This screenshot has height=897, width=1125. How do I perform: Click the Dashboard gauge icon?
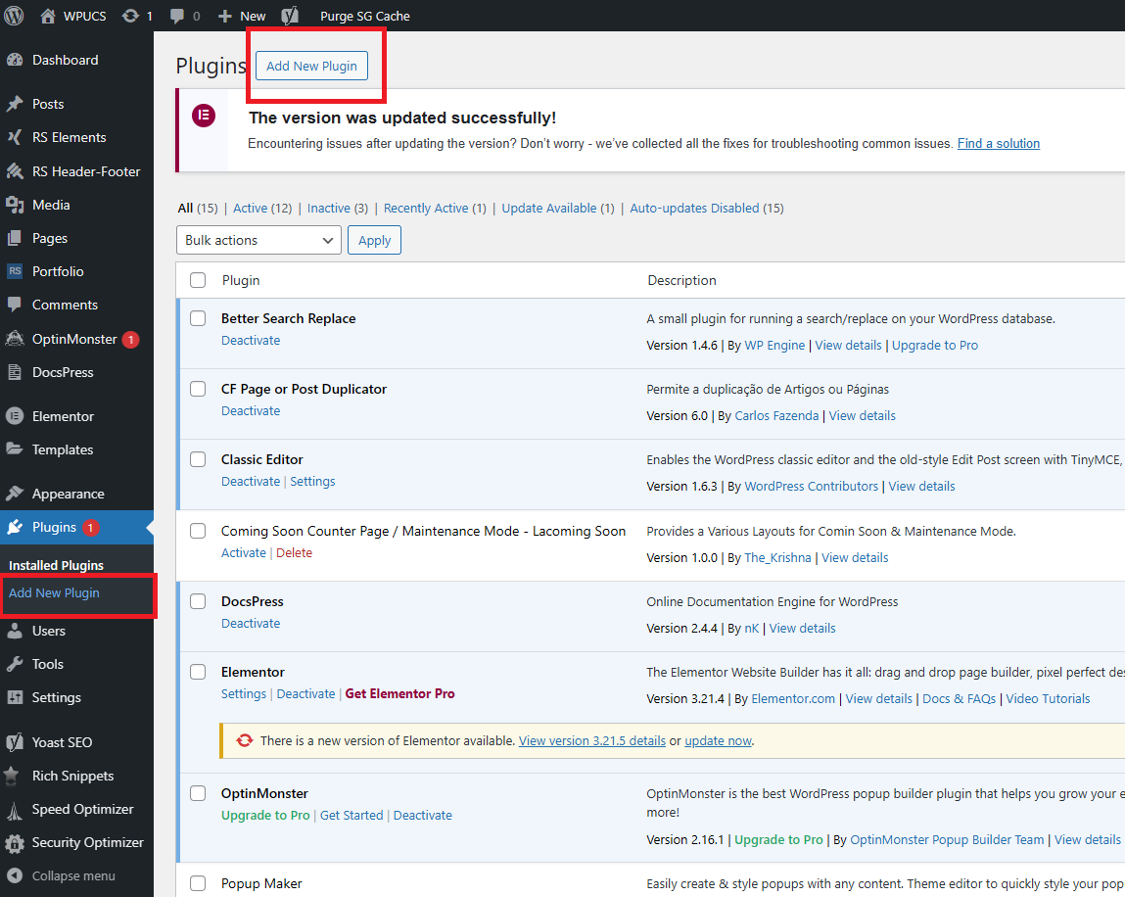pos(15,61)
